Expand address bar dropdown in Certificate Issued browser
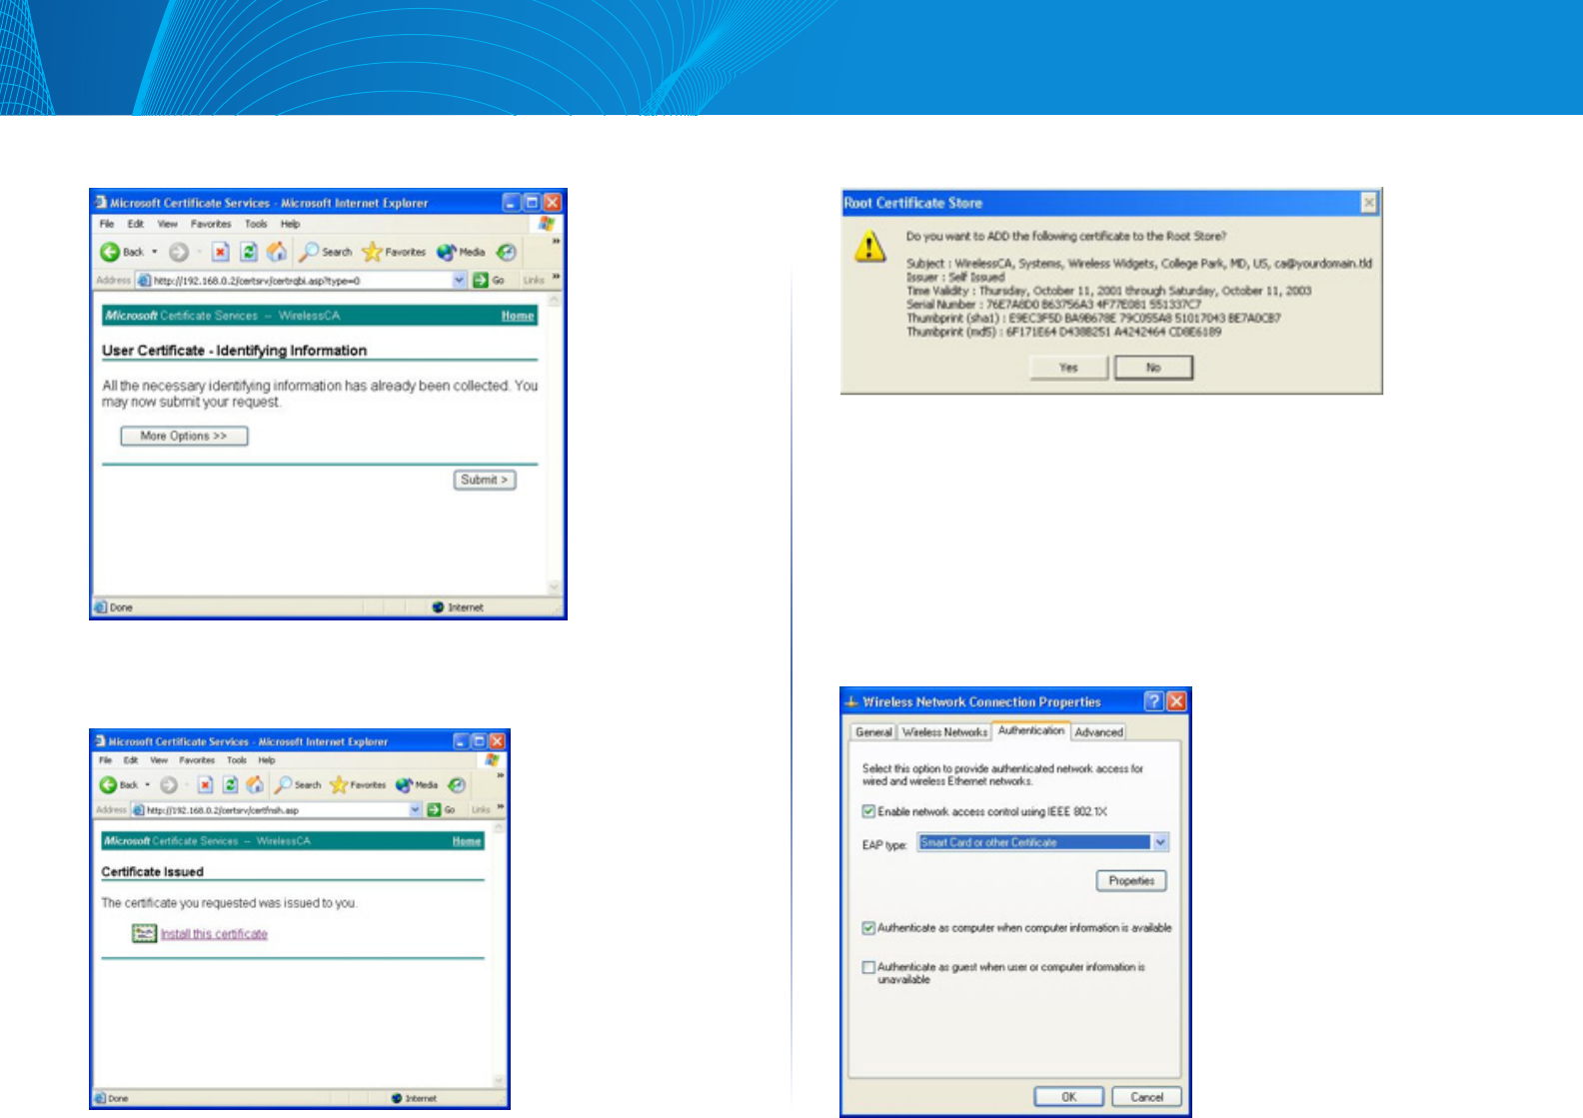 (x=416, y=810)
